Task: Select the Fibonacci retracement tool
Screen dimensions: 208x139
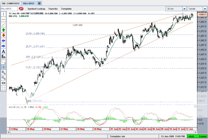Action: pyautogui.click(x=3, y=56)
